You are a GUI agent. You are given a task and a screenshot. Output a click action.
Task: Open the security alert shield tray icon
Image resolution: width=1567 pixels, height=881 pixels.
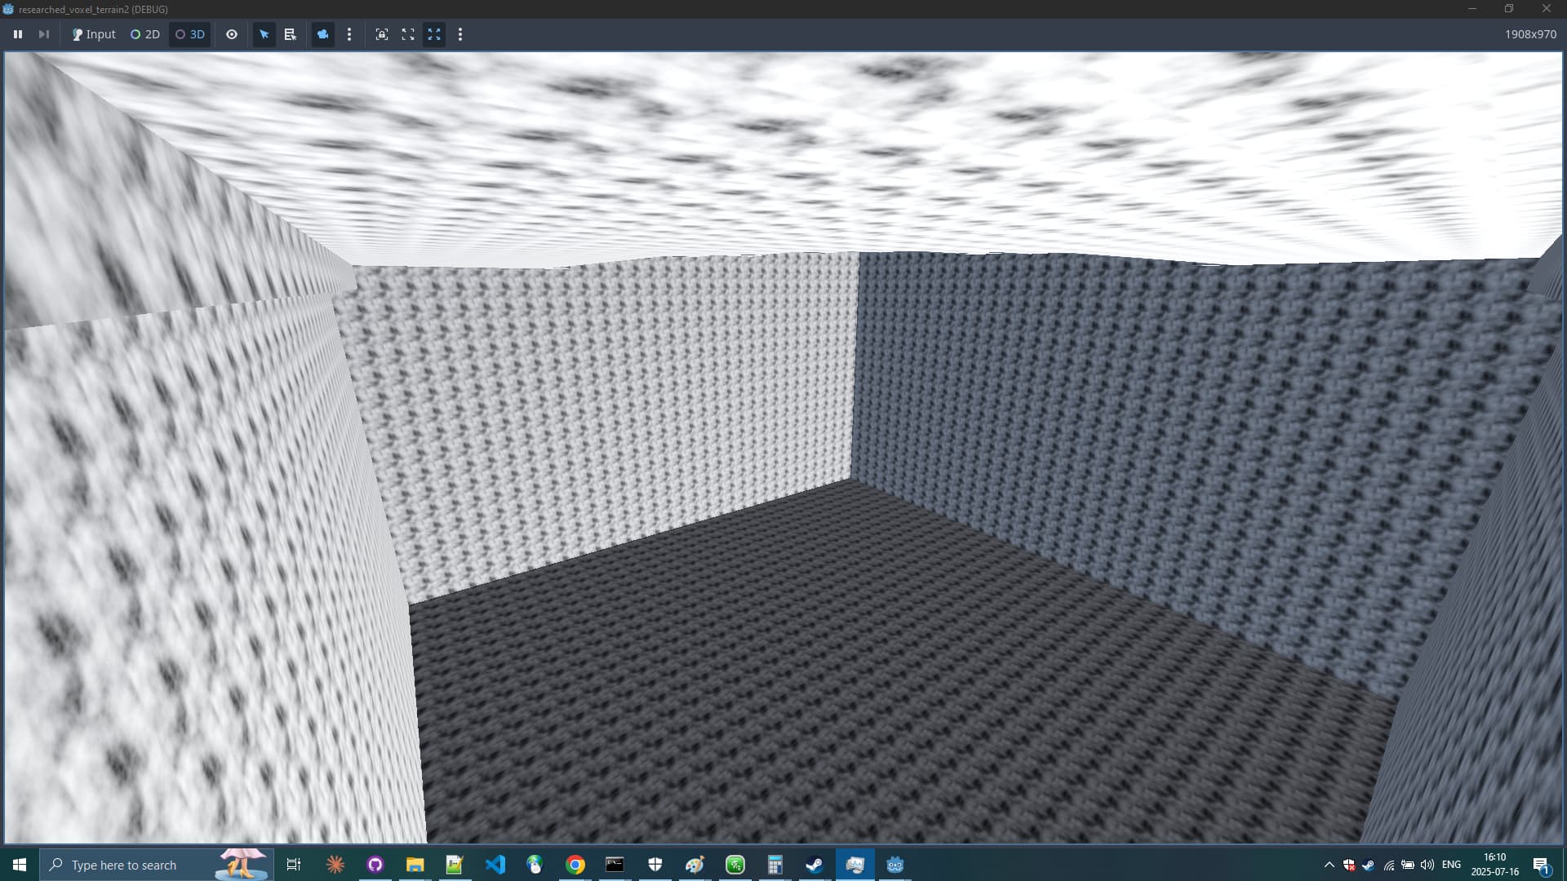(1349, 865)
